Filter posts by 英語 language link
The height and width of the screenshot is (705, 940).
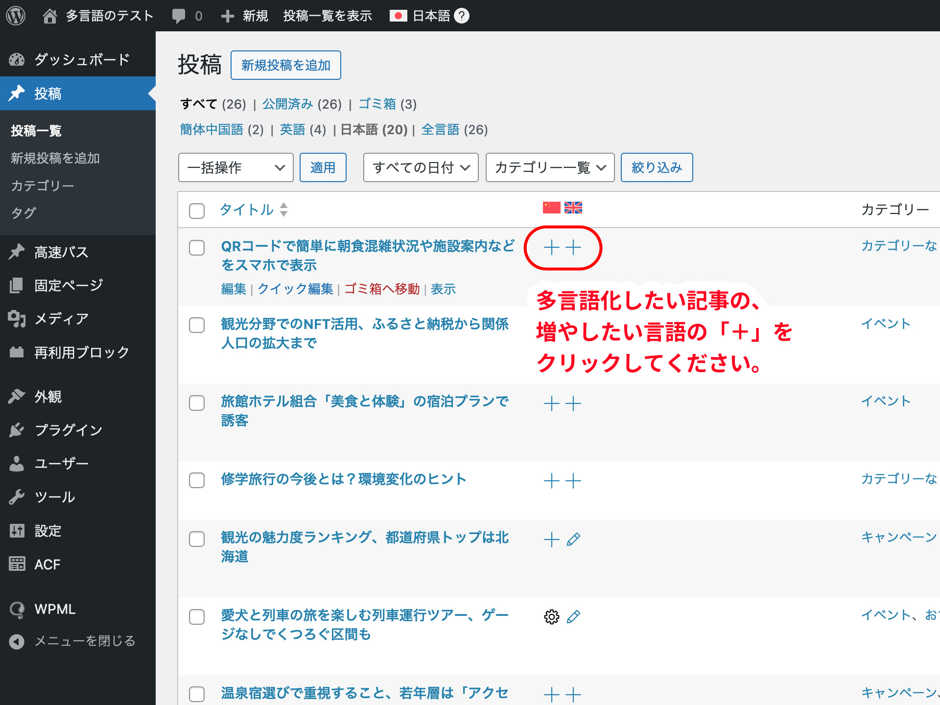tap(292, 130)
